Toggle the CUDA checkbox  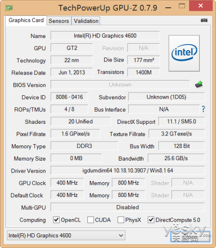(x=90, y=220)
